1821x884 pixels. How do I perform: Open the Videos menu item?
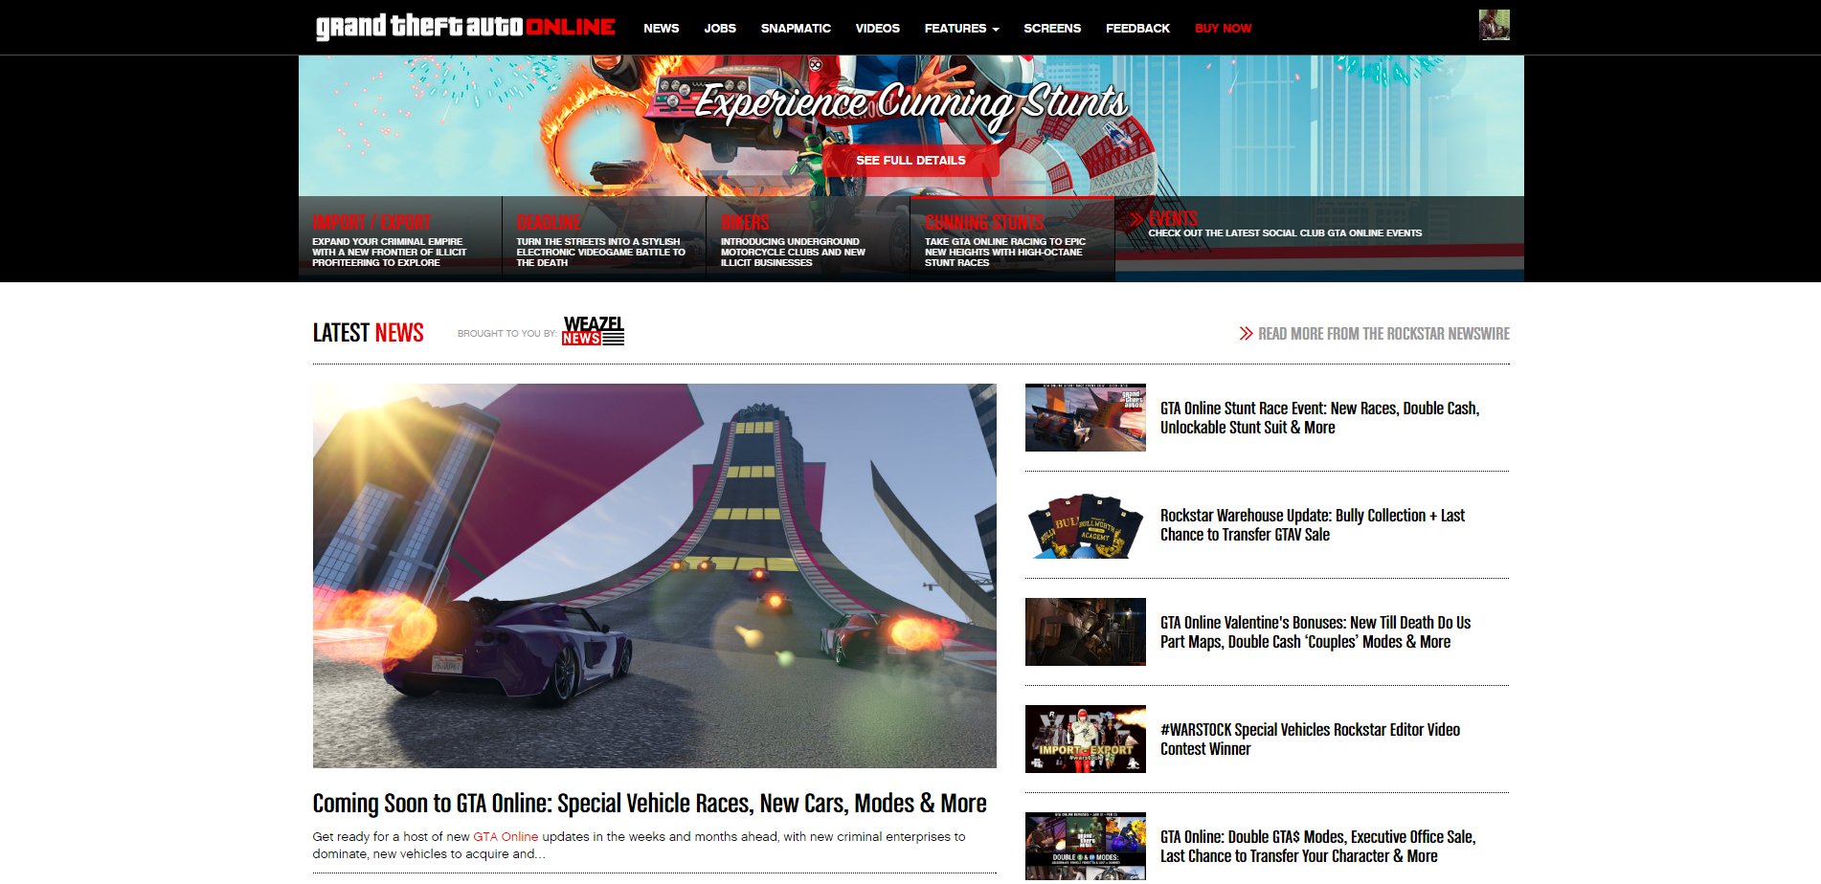pyautogui.click(x=877, y=29)
